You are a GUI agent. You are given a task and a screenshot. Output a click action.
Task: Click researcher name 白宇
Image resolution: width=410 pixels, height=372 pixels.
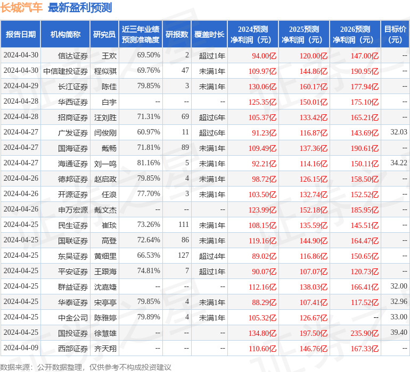pyautogui.click(x=109, y=102)
